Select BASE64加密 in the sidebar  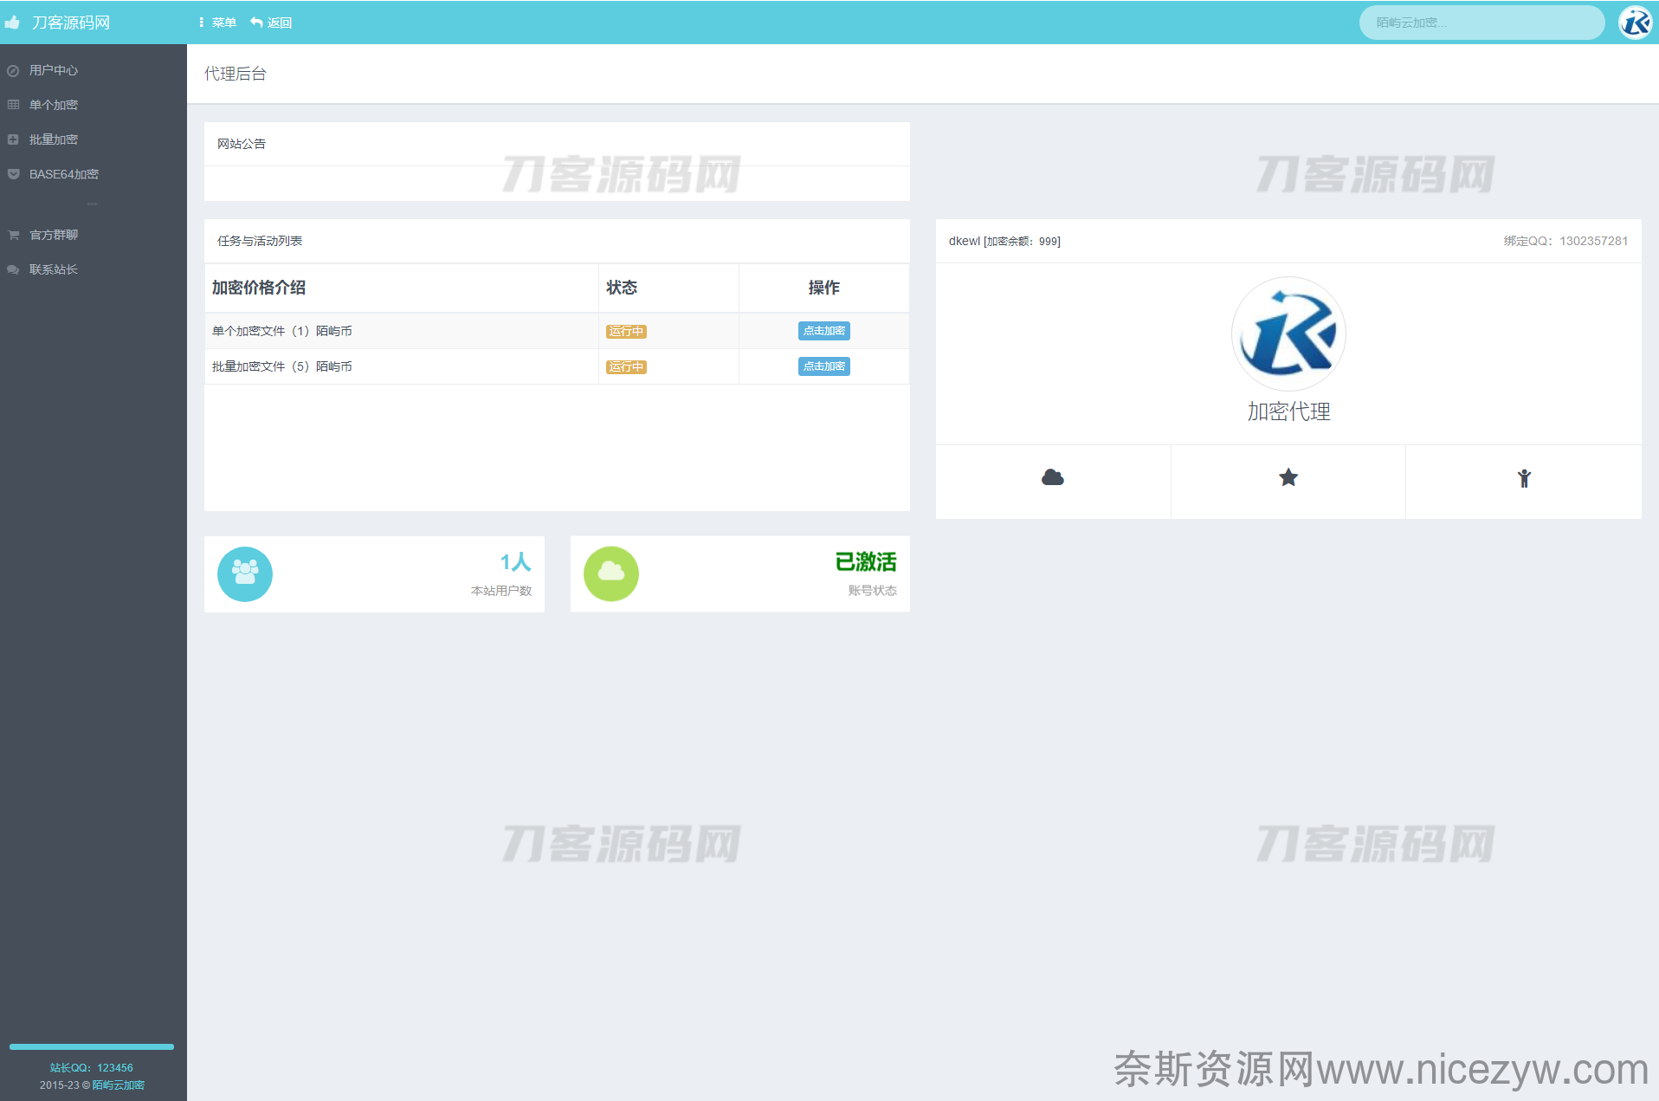pos(94,174)
